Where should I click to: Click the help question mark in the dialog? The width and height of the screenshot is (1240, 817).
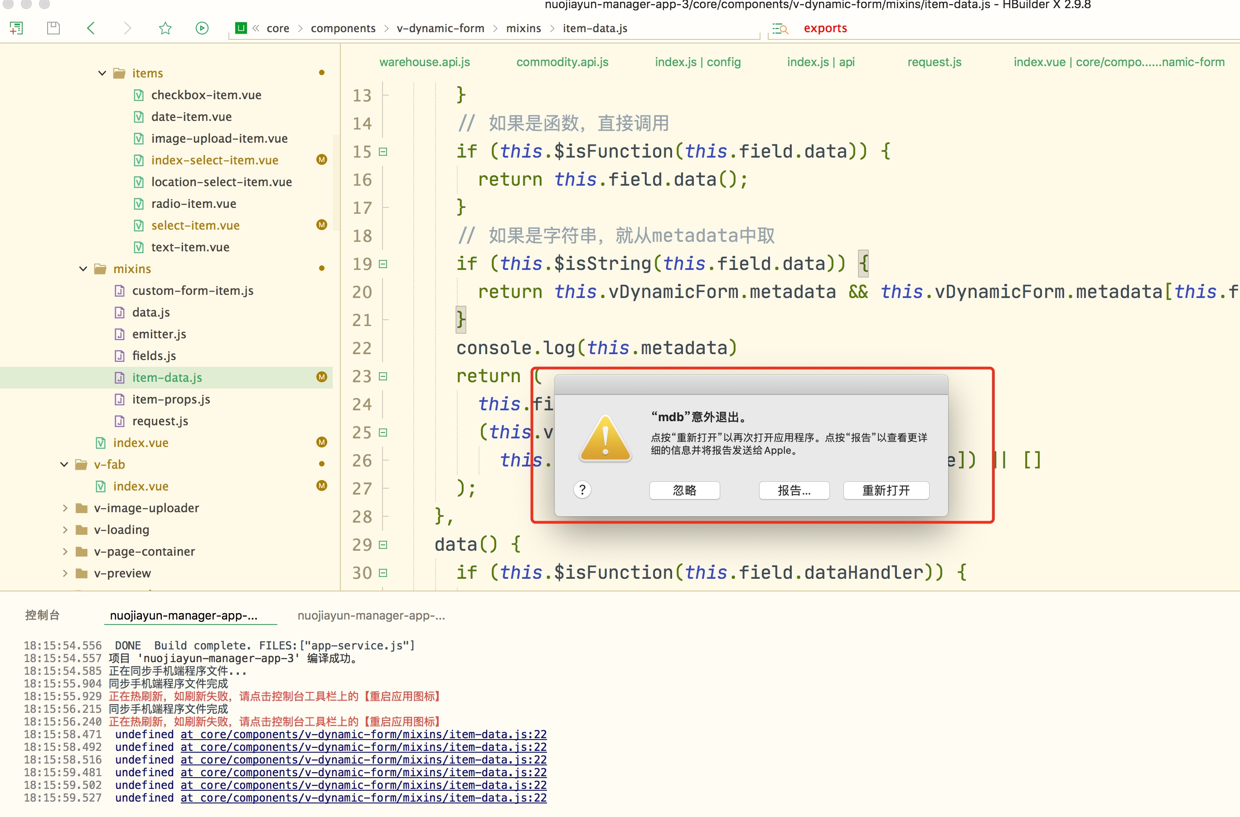tap(582, 490)
